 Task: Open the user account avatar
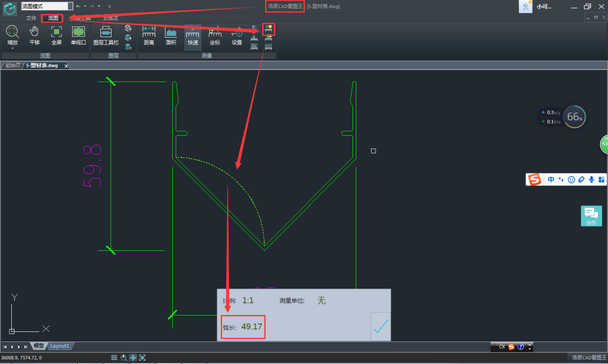pyautogui.click(x=525, y=6)
